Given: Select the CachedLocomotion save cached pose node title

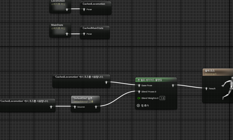Looking at the screenshot, I should [94, 4].
